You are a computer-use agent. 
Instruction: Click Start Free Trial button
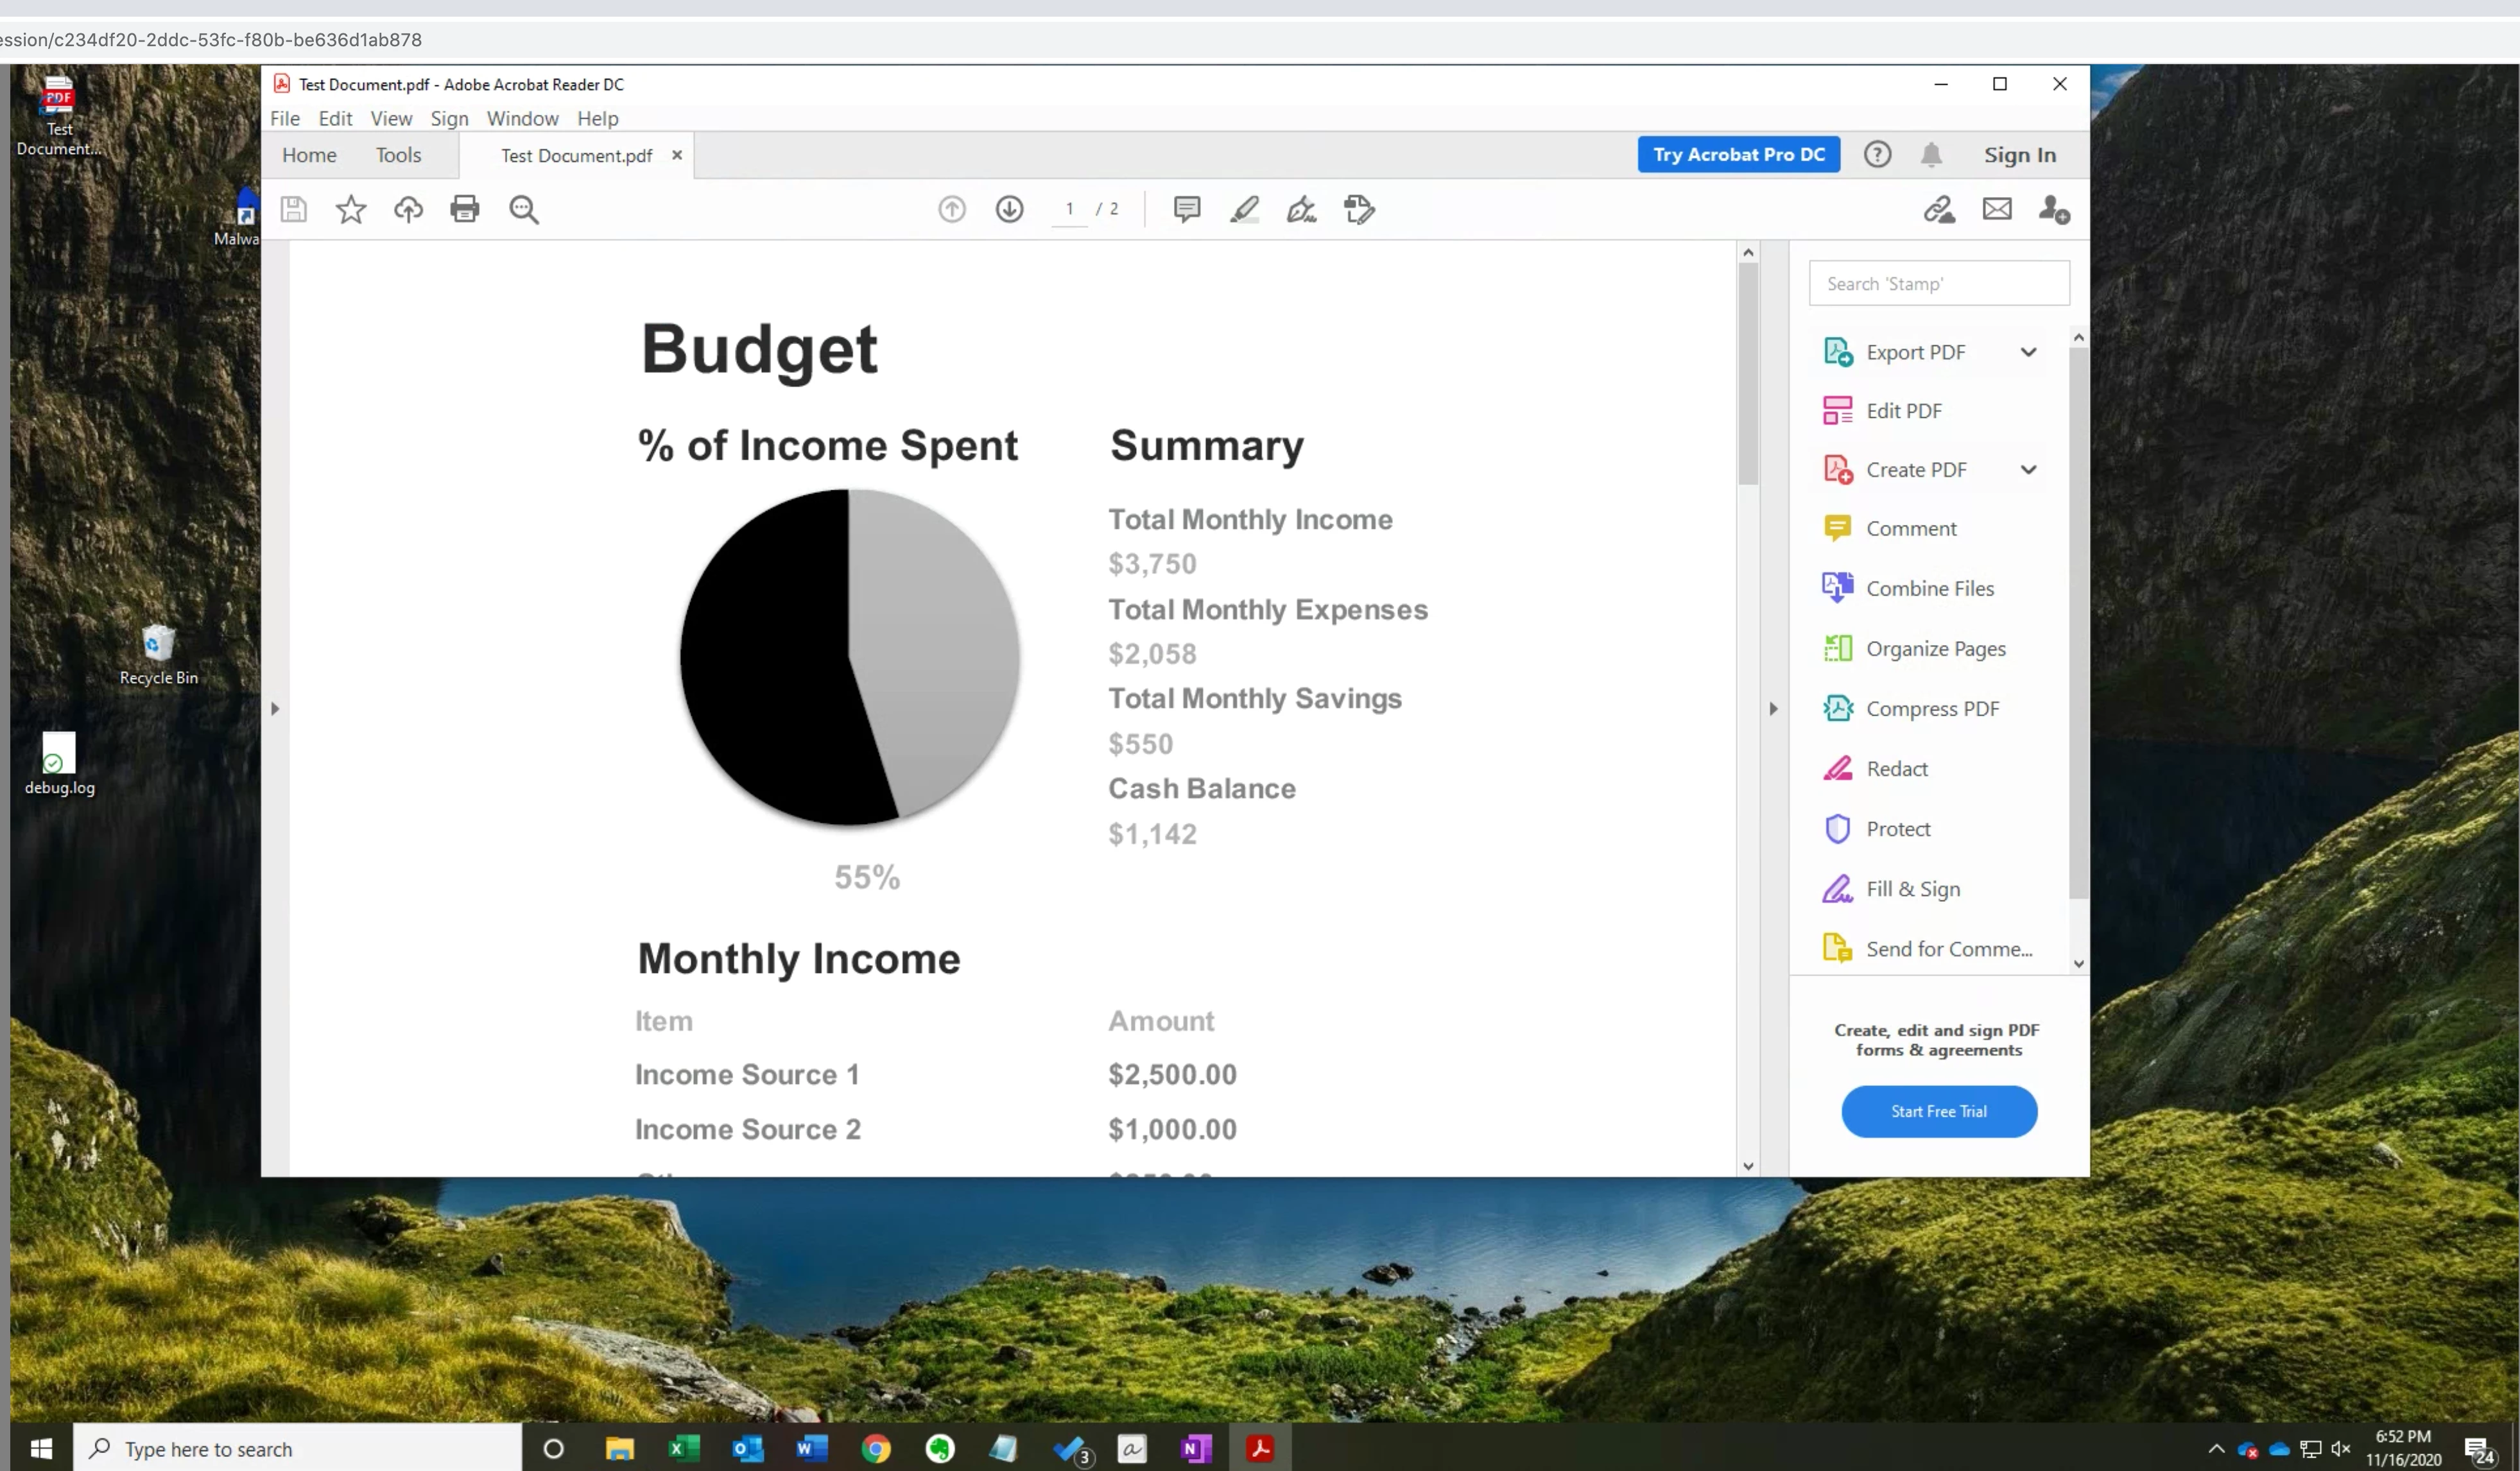1938,1111
